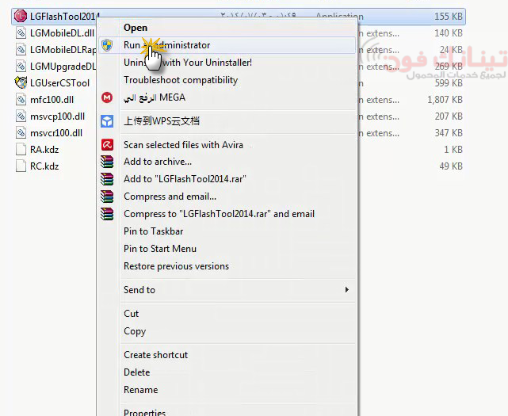
Task: Select Create shortcut
Action: pyautogui.click(x=155, y=355)
